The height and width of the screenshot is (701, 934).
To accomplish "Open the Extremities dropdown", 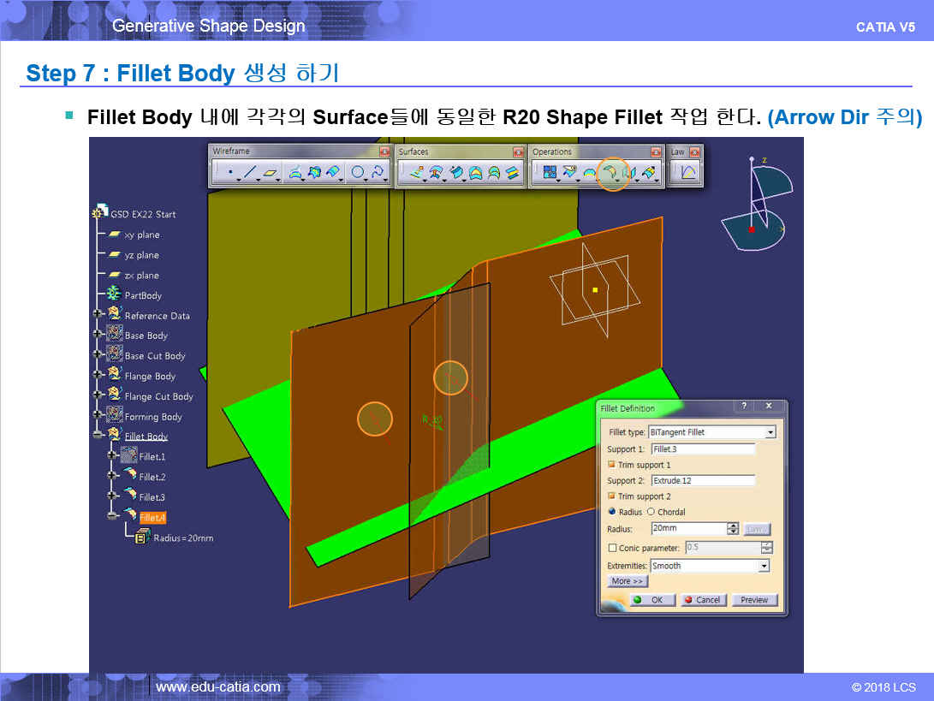I will [764, 566].
